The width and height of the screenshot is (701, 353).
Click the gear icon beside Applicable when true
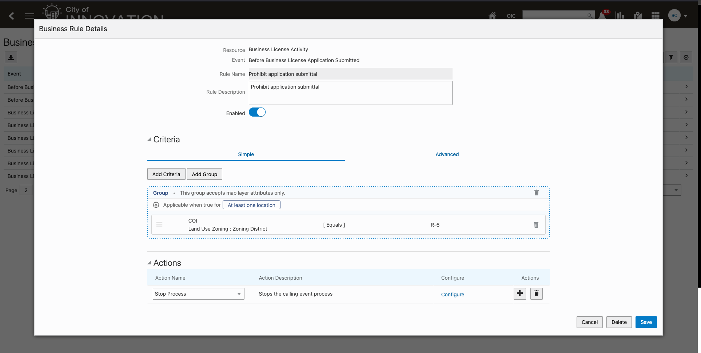(x=156, y=205)
